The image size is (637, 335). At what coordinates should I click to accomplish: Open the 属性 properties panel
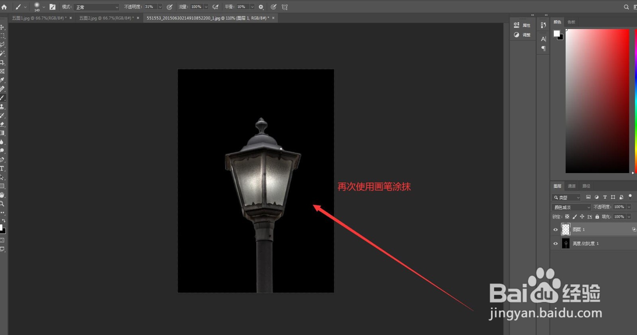tap(522, 25)
